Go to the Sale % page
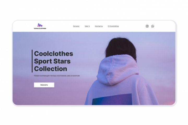The image size is (188, 125). [x=87, y=26]
